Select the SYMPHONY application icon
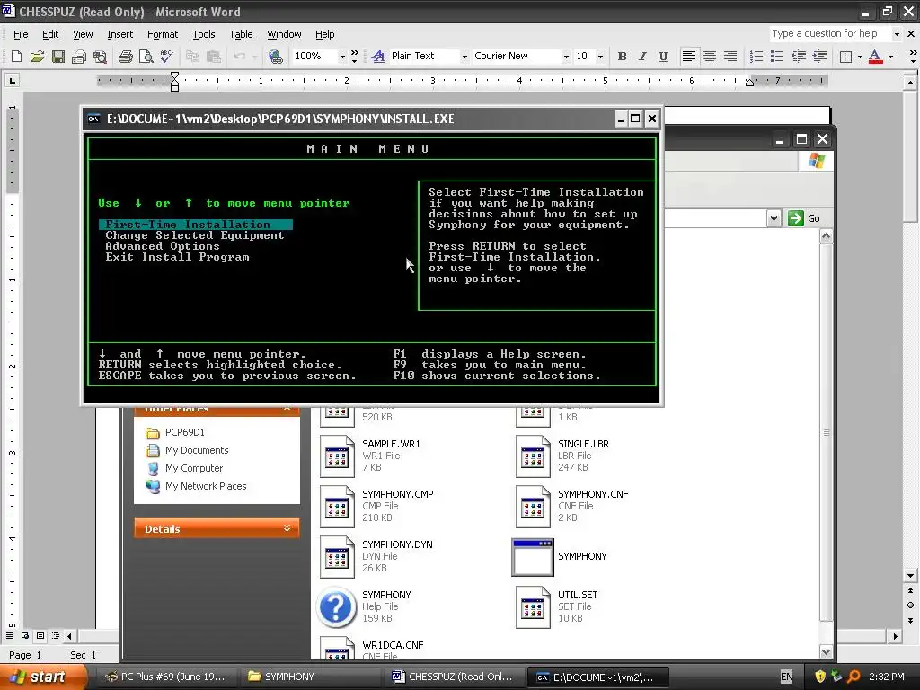The image size is (920, 690). (x=532, y=557)
